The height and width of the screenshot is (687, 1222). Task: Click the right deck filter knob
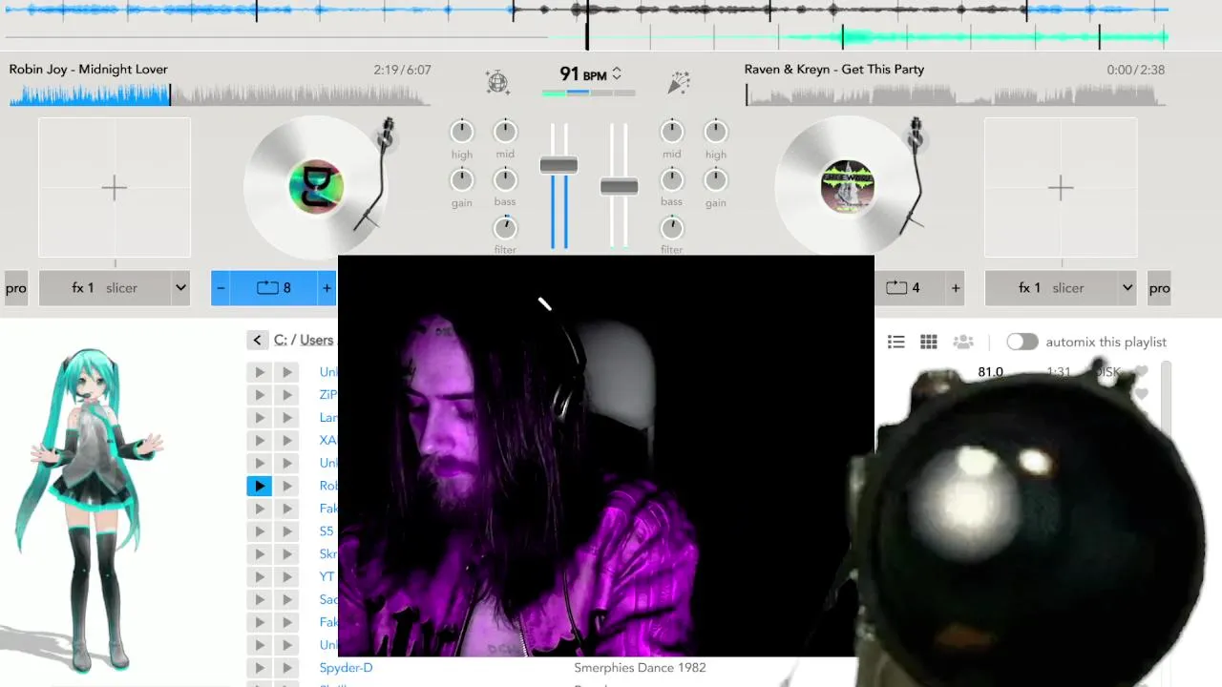click(672, 227)
